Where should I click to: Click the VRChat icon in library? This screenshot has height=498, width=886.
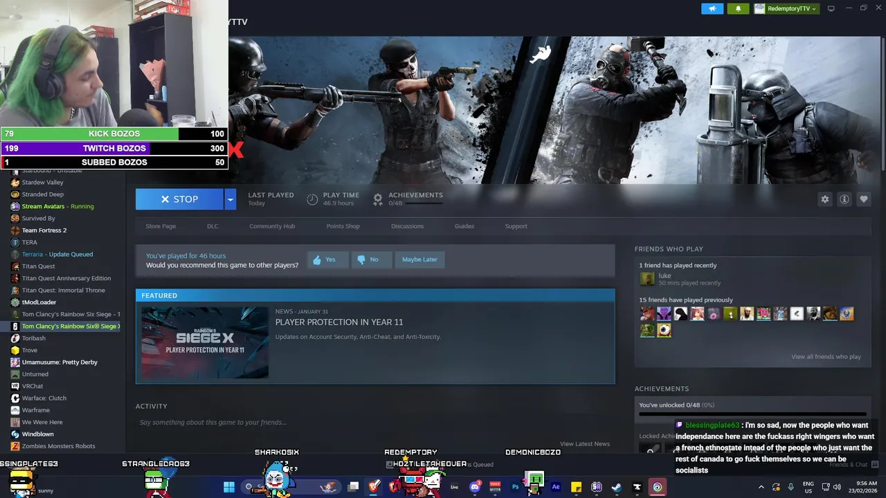[15, 386]
